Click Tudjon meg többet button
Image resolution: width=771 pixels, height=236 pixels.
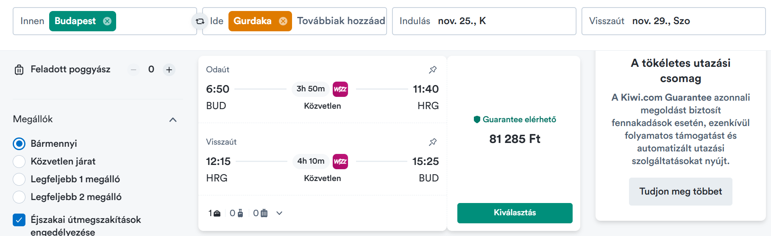coord(681,192)
